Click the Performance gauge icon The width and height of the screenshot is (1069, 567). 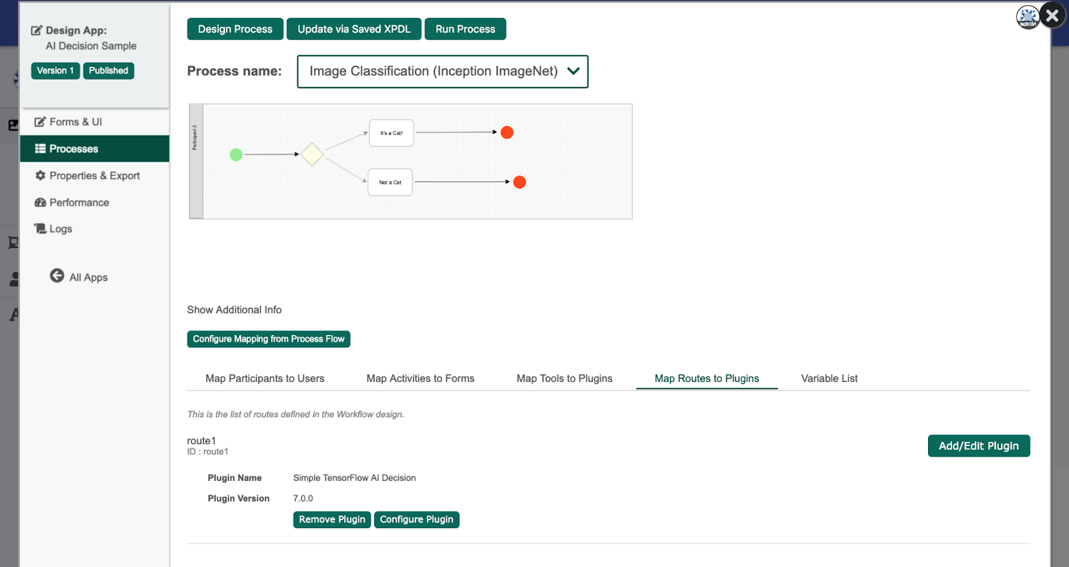(x=40, y=203)
